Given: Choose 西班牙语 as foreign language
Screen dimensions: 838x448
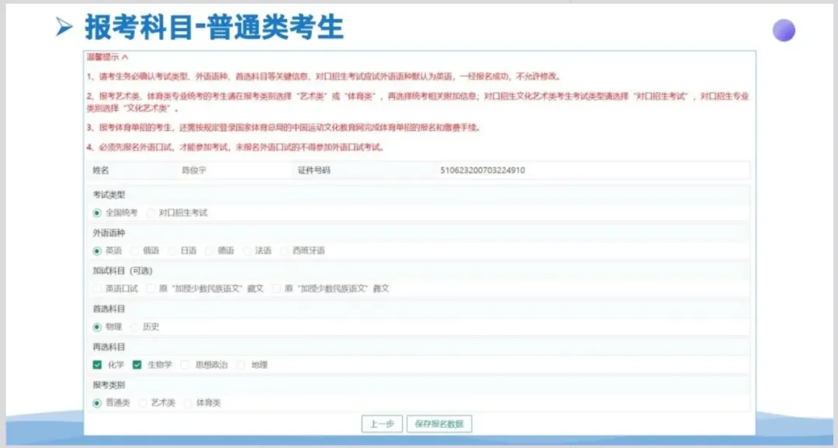Looking at the screenshot, I should point(284,251).
